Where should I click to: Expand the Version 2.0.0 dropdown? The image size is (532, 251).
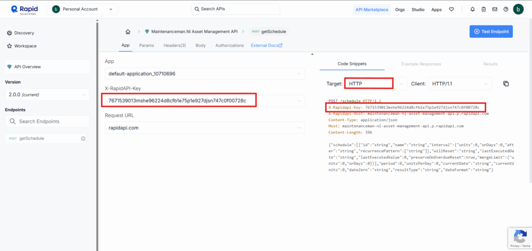47,95
